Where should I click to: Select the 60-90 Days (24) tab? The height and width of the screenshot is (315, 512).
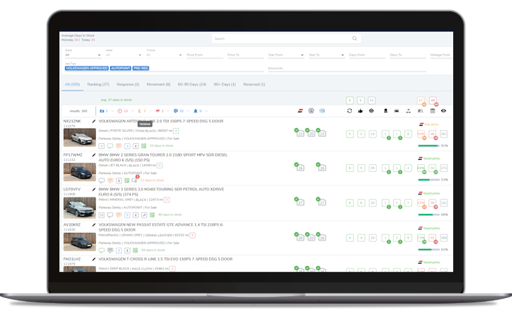(x=192, y=85)
